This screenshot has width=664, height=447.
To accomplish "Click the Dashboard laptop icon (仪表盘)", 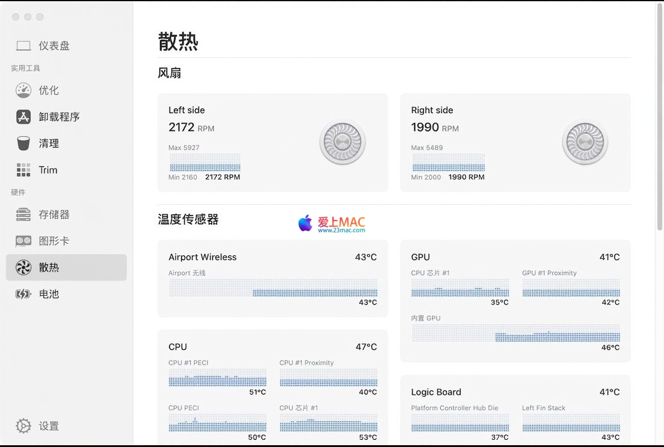I will [x=23, y=46].
